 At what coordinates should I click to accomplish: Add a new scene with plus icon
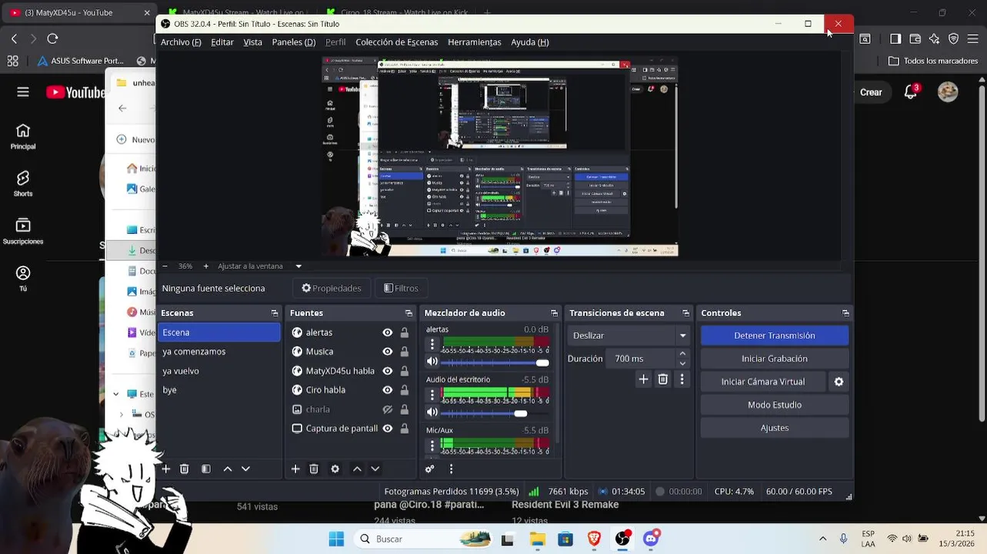(165, 469)
